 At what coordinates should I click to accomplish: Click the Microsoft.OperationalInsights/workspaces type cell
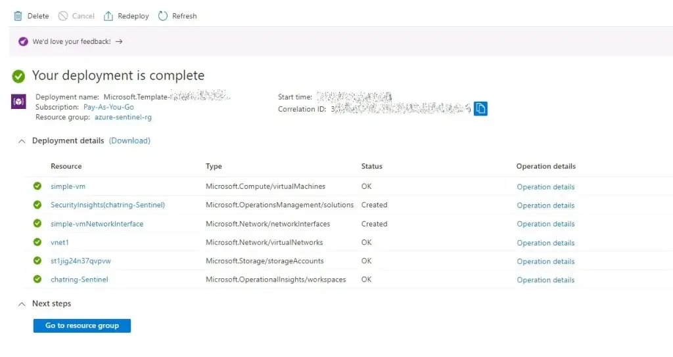click(x=275, y=280)
